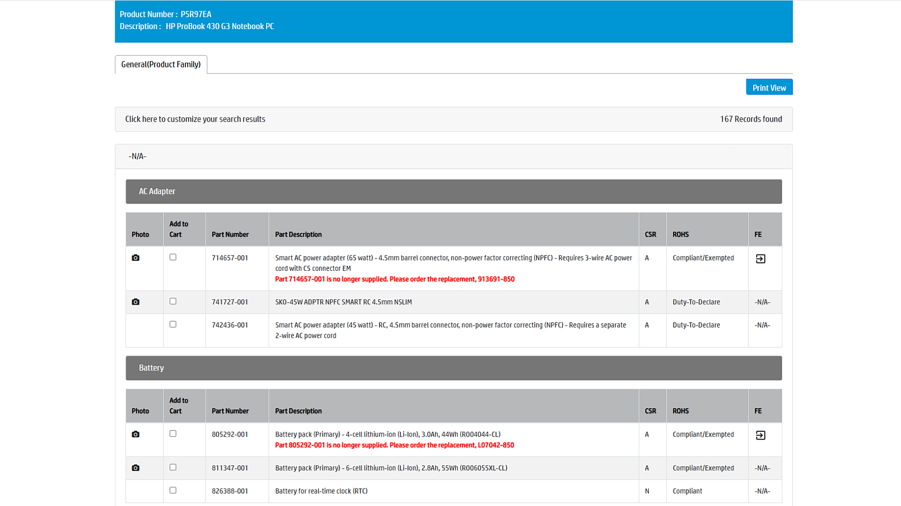The height and width of the screenshot is (506, 901).
Task: Collapse the AC Adapter section header
Action: [x=453, y=191]
